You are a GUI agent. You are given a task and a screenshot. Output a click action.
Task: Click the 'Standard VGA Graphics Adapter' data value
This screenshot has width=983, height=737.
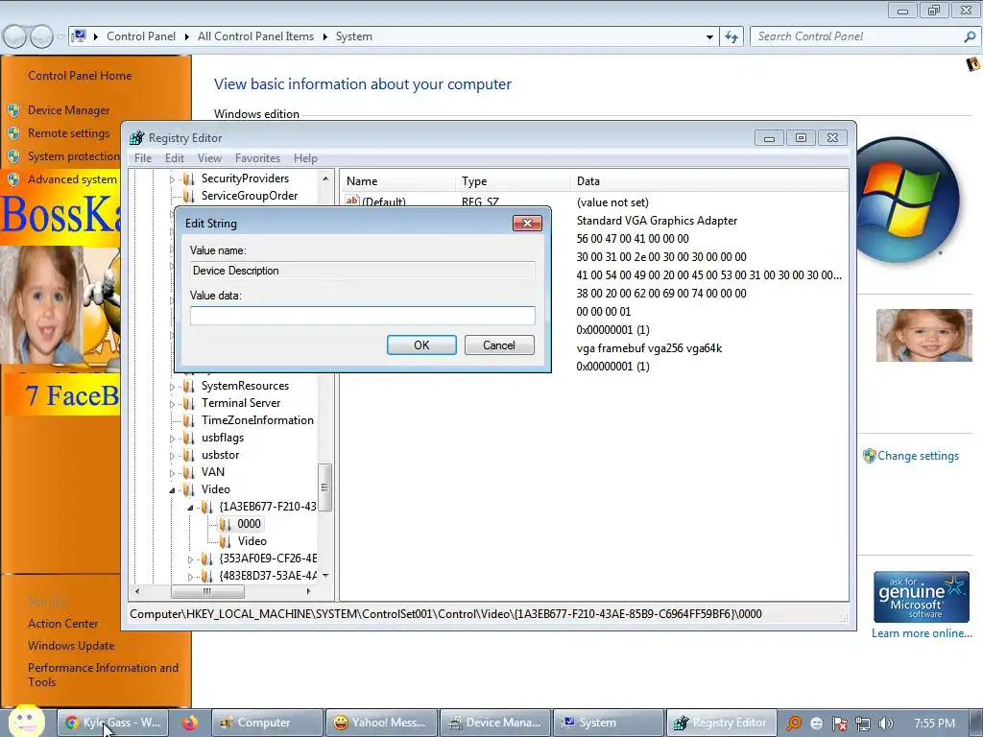pyautogui.click(x=657, y=221)
